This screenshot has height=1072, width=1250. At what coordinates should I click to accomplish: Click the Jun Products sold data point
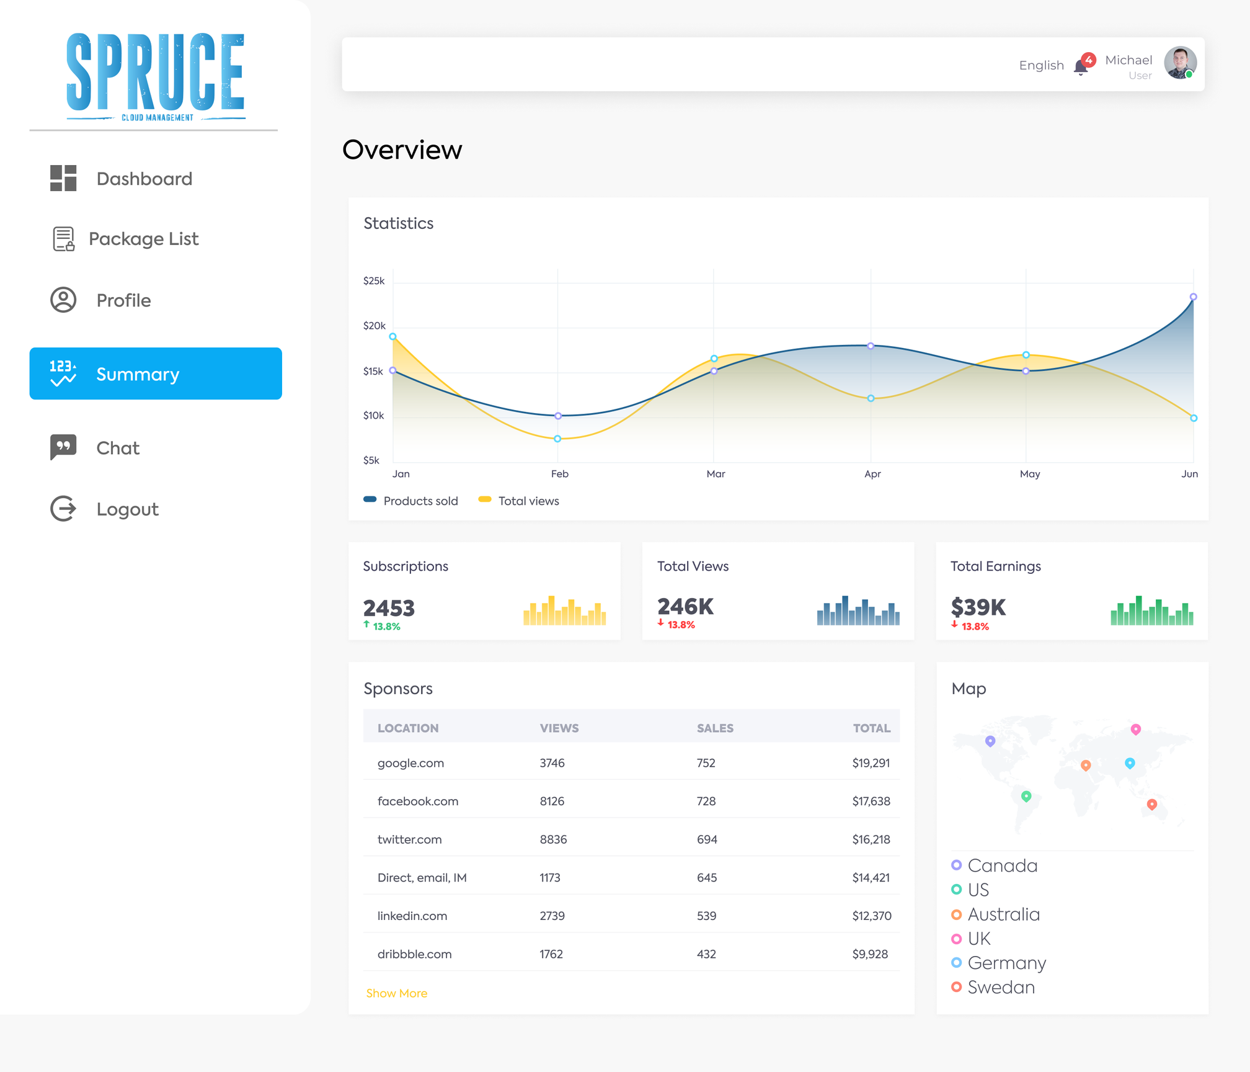coord(1193,297)
